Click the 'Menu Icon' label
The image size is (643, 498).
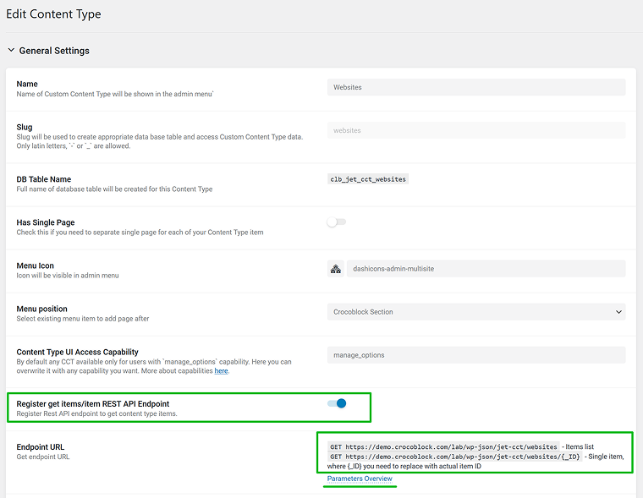(x=36, y=265)
